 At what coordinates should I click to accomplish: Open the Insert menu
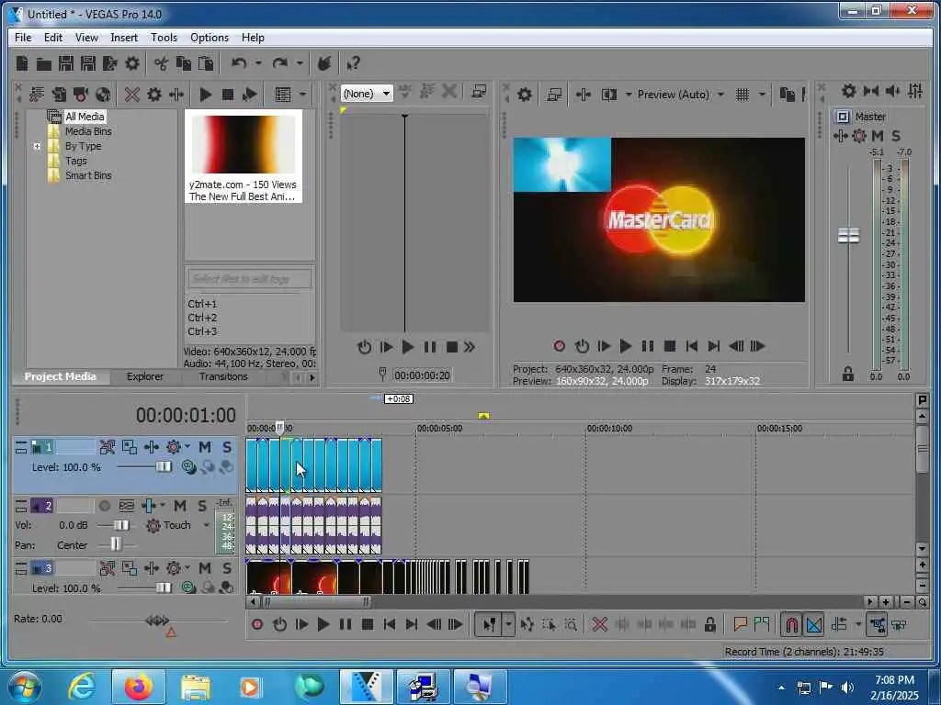point(124,37)
